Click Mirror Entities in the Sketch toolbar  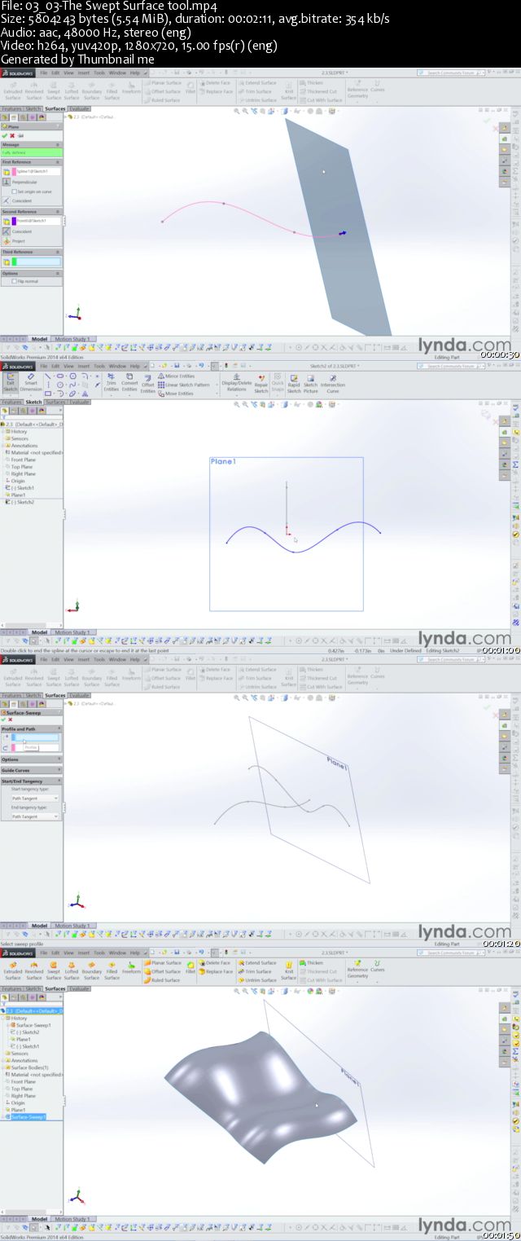pyautogui.click(x=175, y=376)
